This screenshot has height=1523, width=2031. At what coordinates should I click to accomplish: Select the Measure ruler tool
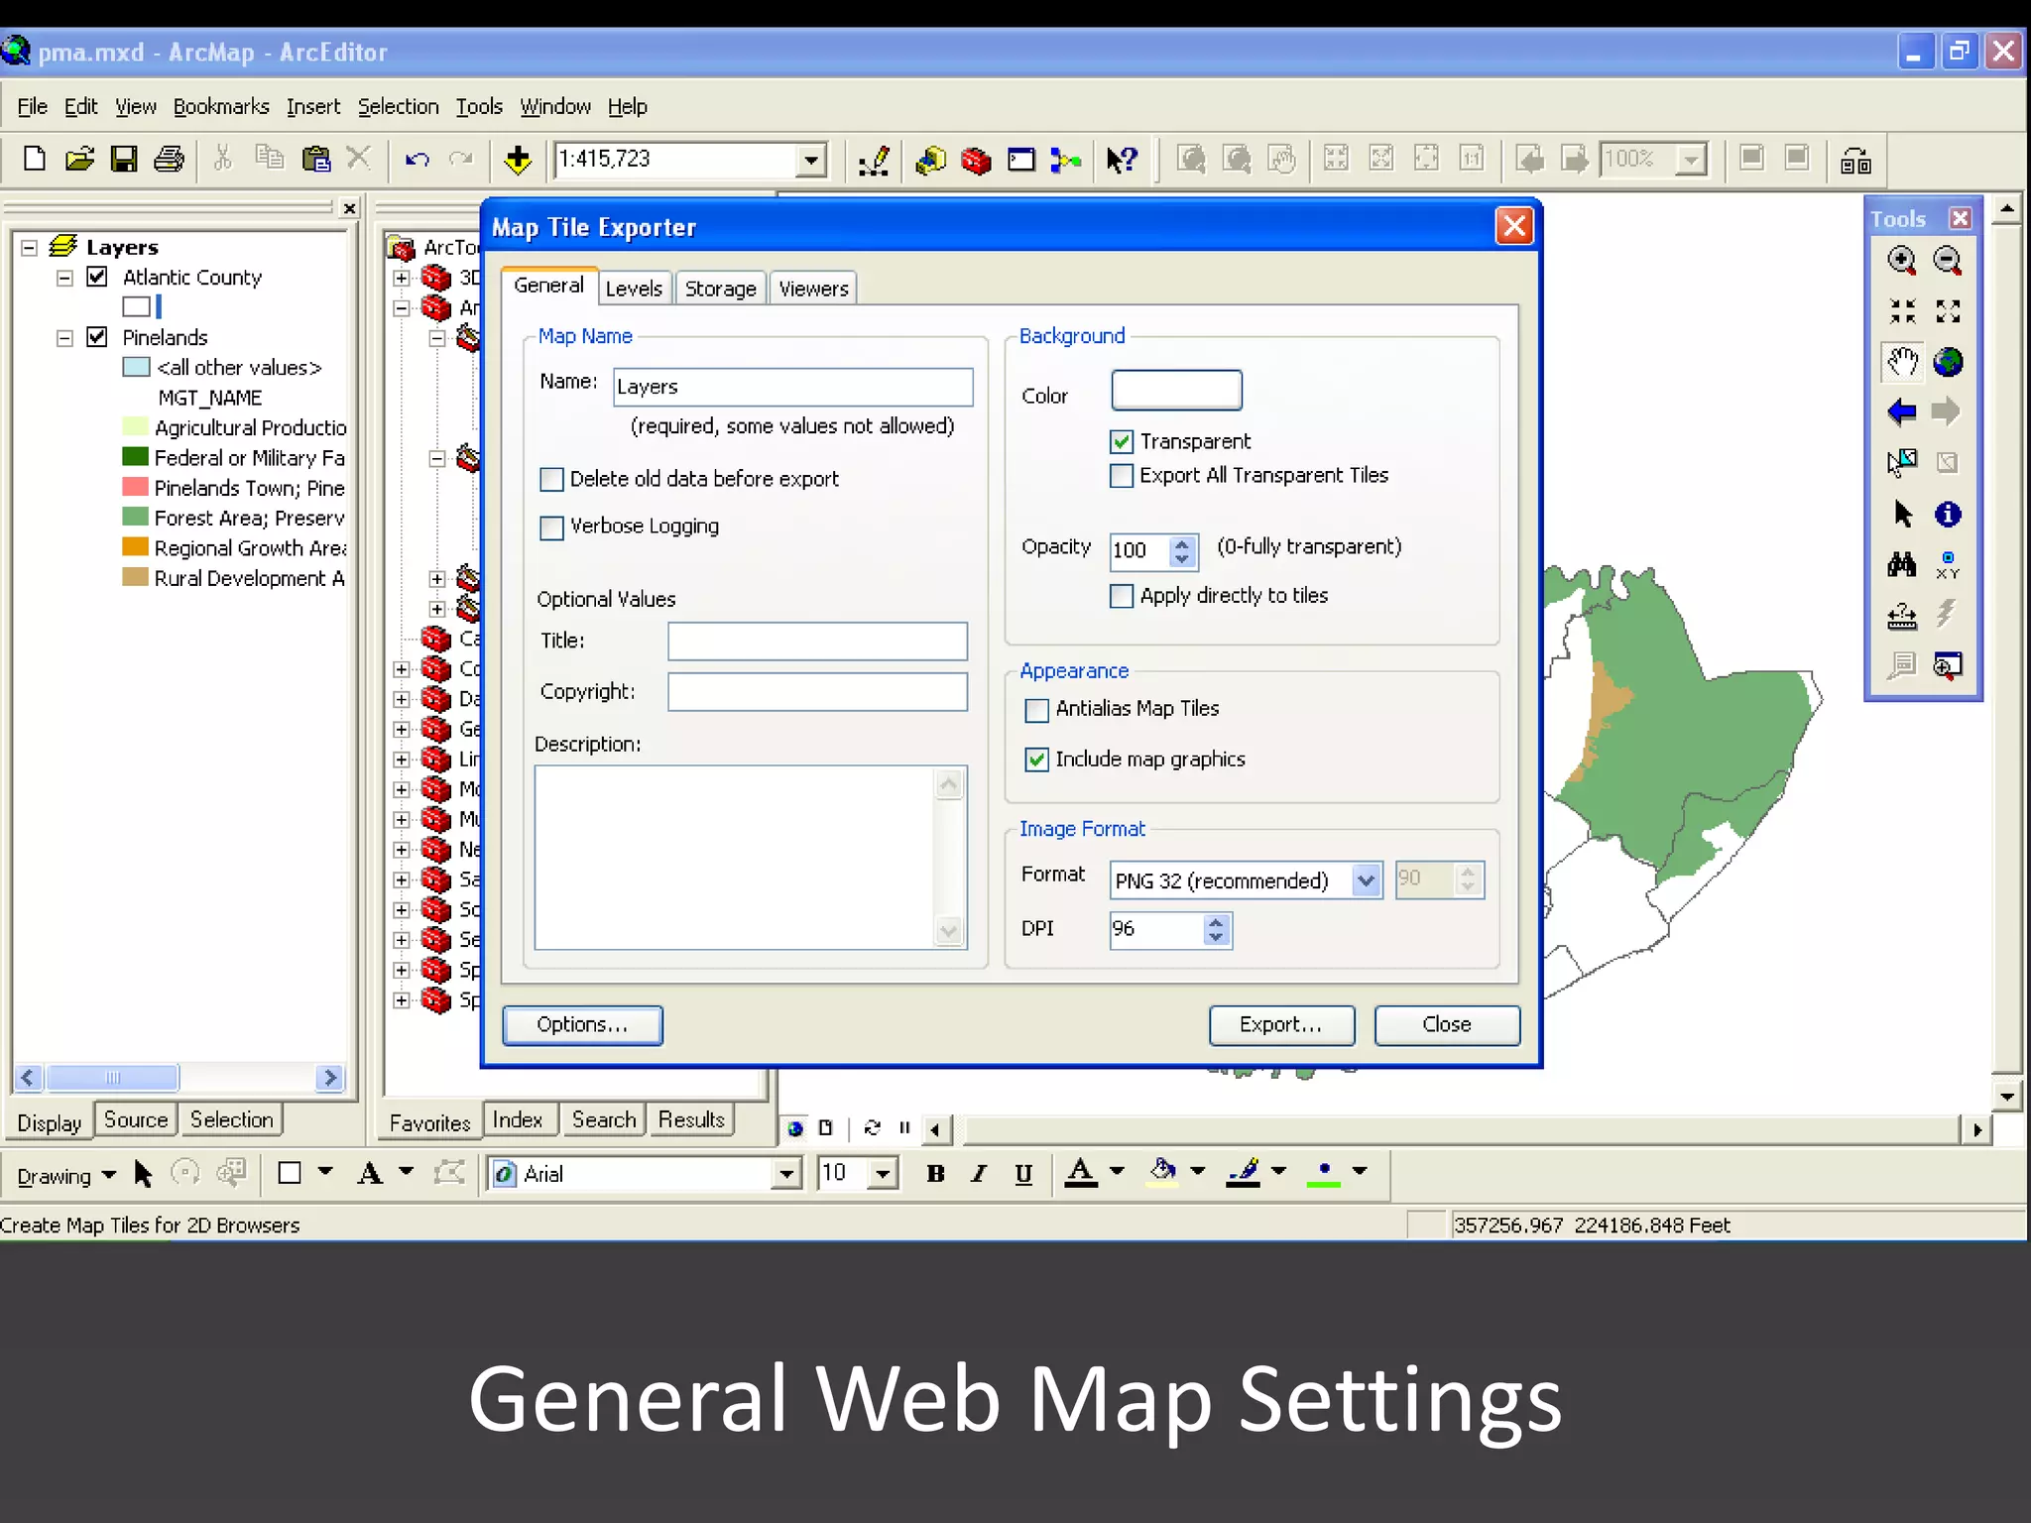tap(1901, 616)
